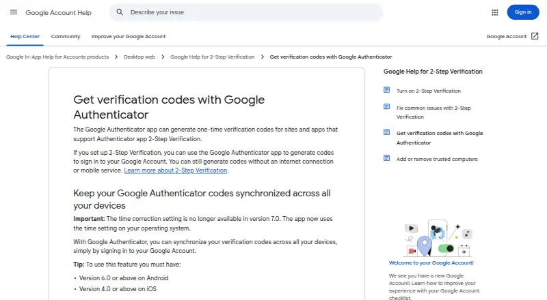
Task: Switch to the Community tab
Action: click(x=66, y=37)
